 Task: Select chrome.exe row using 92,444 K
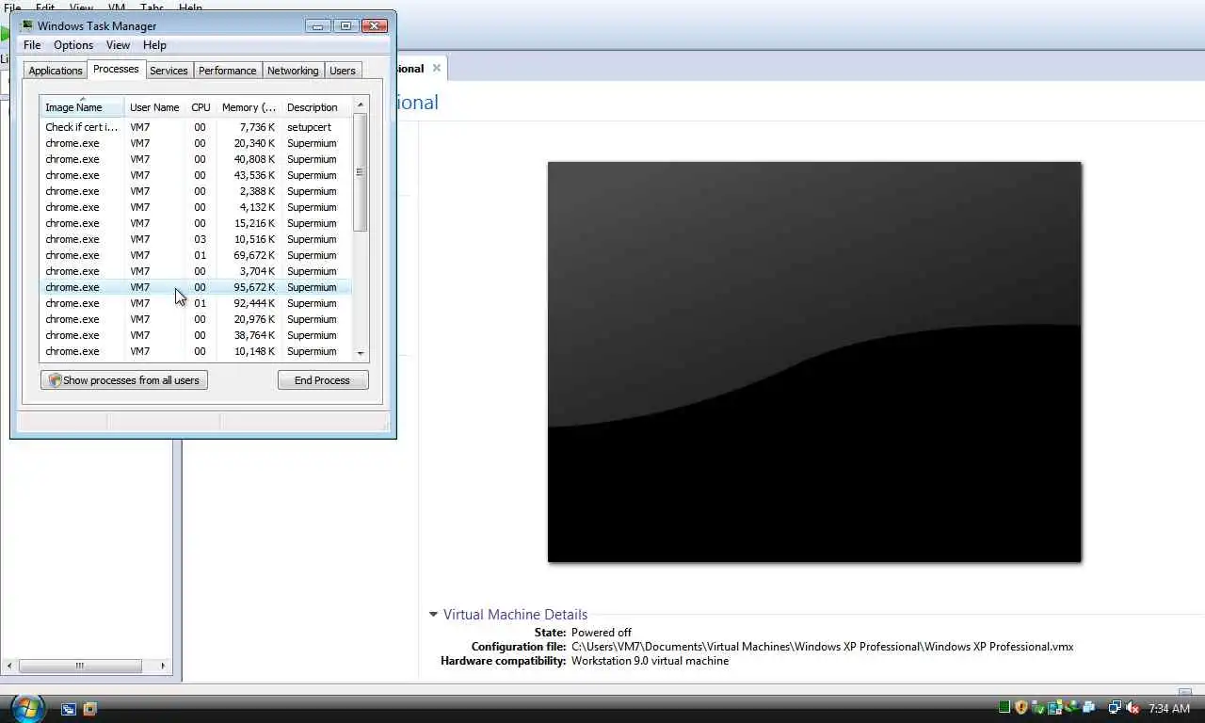[x=196, y=303]
